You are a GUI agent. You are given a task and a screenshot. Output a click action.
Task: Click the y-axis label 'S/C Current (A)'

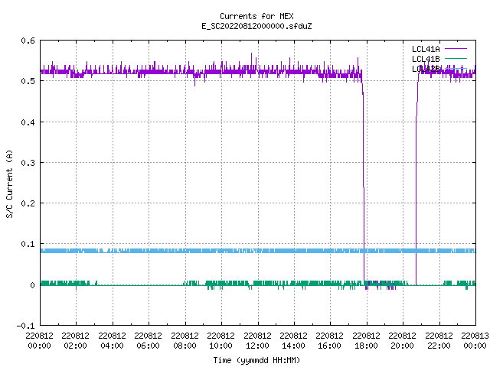point(10,183)
